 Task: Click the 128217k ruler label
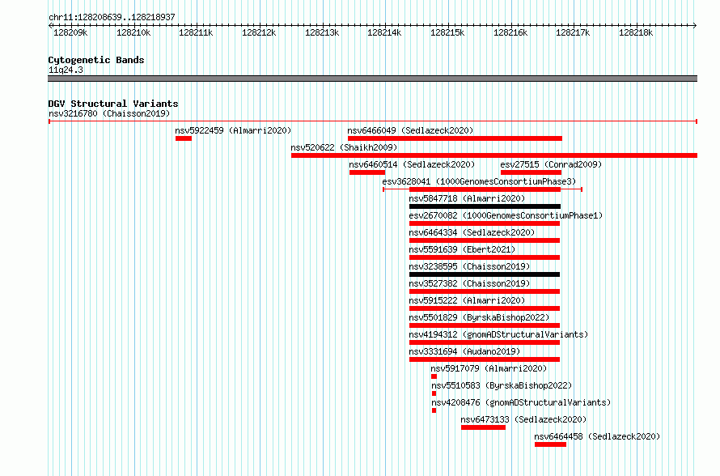click(x=573, y=32)
